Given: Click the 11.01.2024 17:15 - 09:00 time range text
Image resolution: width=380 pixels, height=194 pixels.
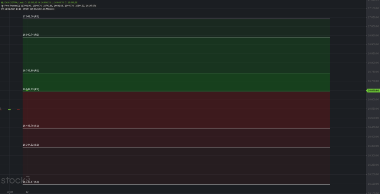Looking at the screenshot, I should (x=16, y=9).
